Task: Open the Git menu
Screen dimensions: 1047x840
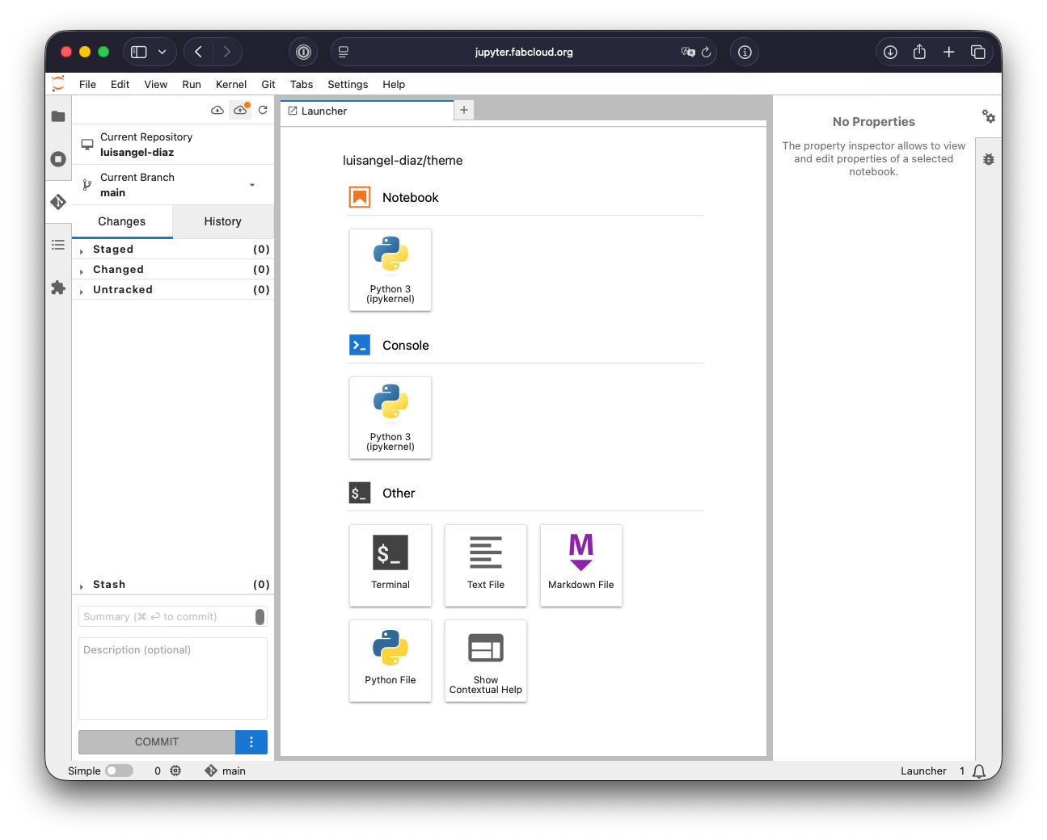Action: click(x=268, y=84)
